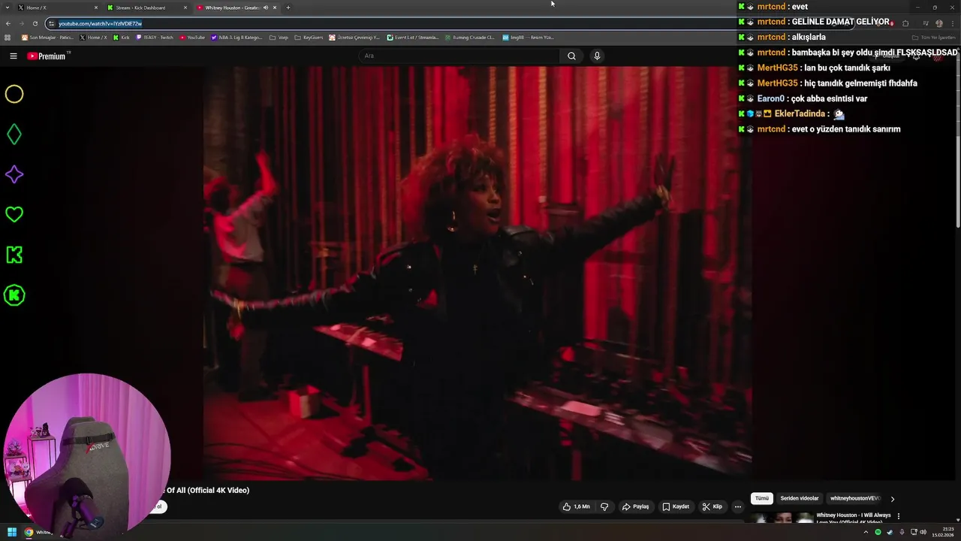
Task: Show next filter chips with arrow
Action: (893, 499)
